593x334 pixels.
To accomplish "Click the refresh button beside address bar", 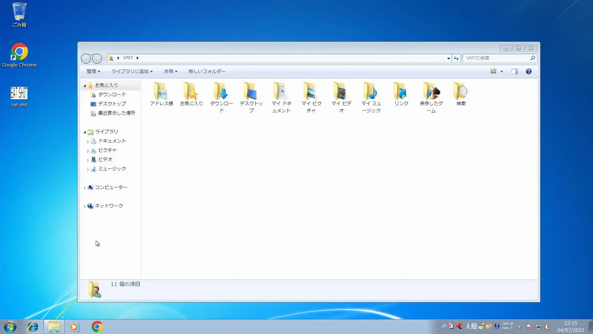I will click(x=456, y=58).
